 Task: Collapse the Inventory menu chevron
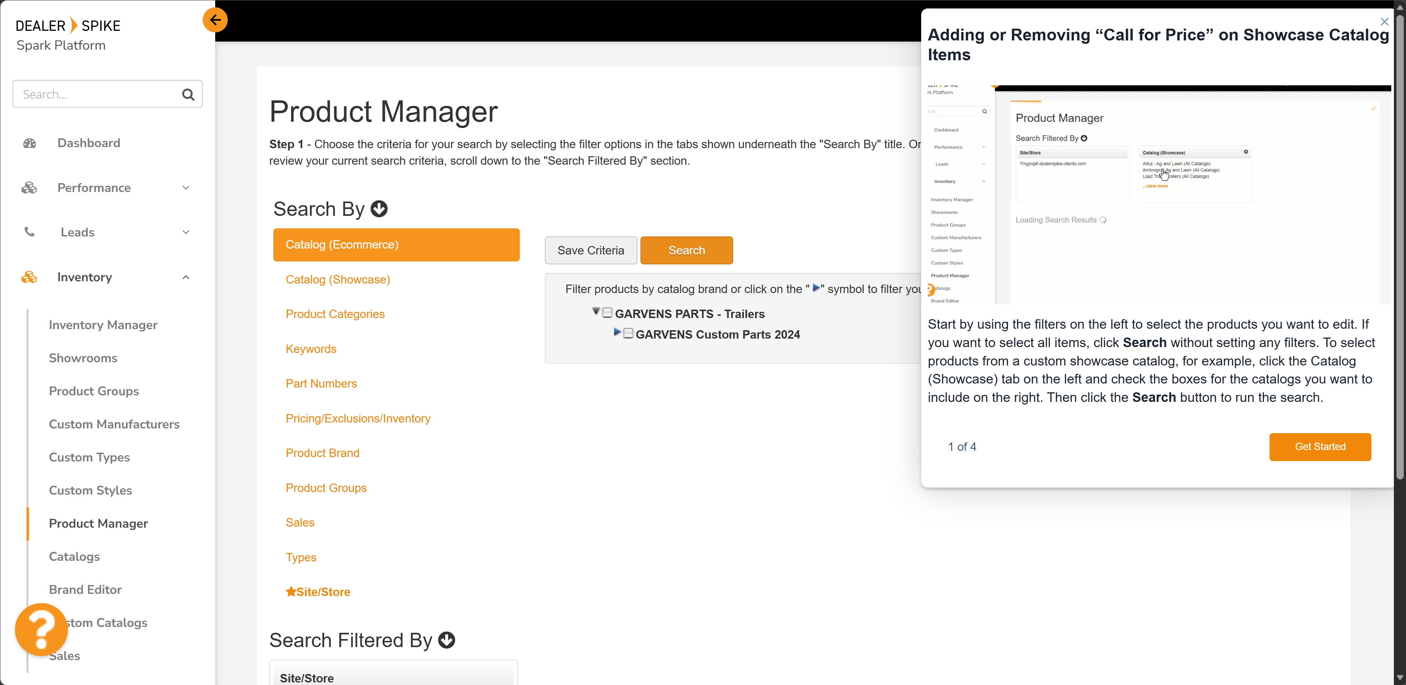(185, 277)
